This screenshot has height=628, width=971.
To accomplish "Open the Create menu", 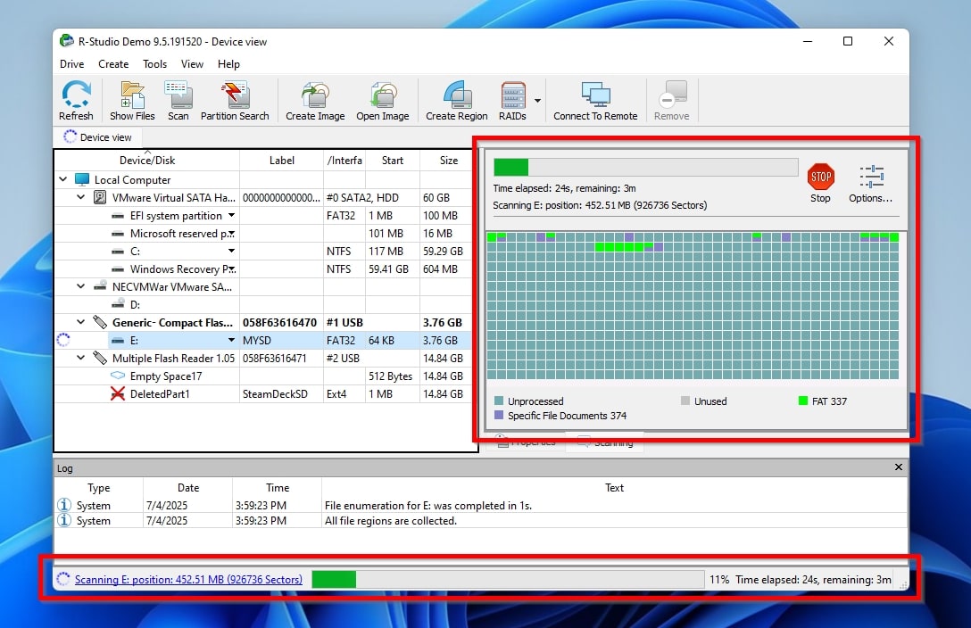I will pyautogui.click(x=113, y=63).
